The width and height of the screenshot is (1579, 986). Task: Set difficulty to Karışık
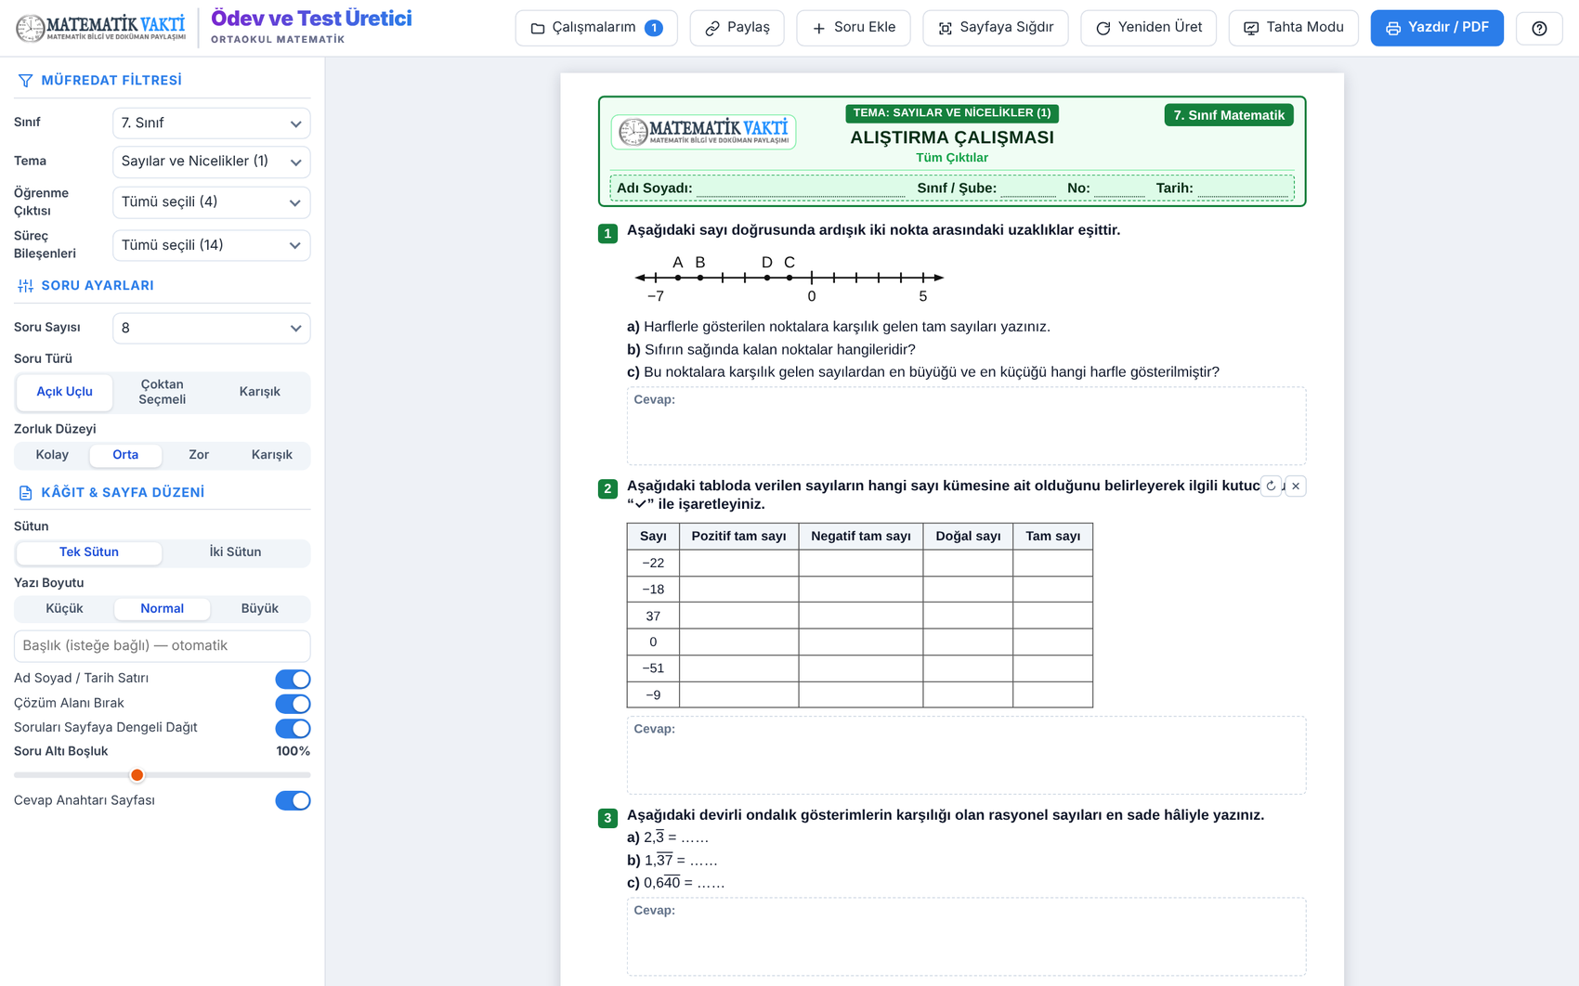271,455
